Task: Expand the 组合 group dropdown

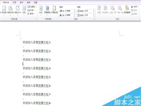Action: 135,10
